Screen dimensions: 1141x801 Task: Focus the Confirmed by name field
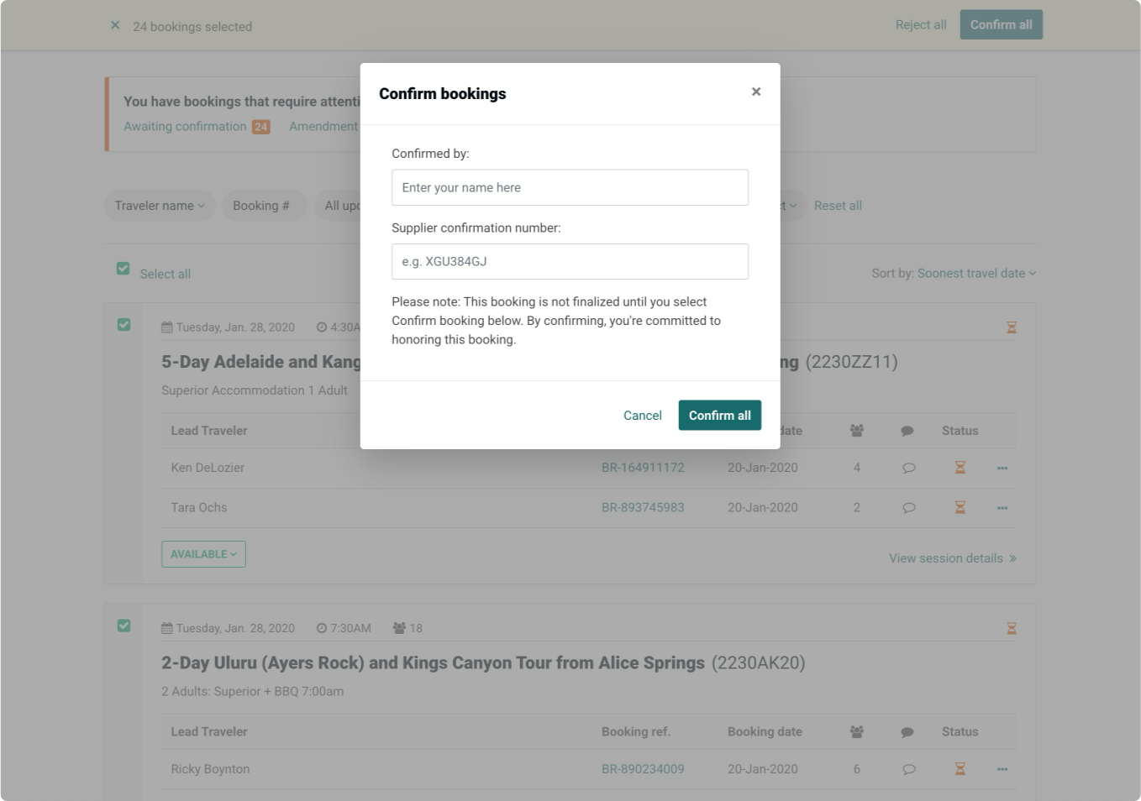[x=570, y=187]
